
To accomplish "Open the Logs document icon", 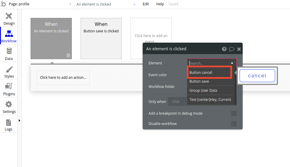I will point(9,122).
